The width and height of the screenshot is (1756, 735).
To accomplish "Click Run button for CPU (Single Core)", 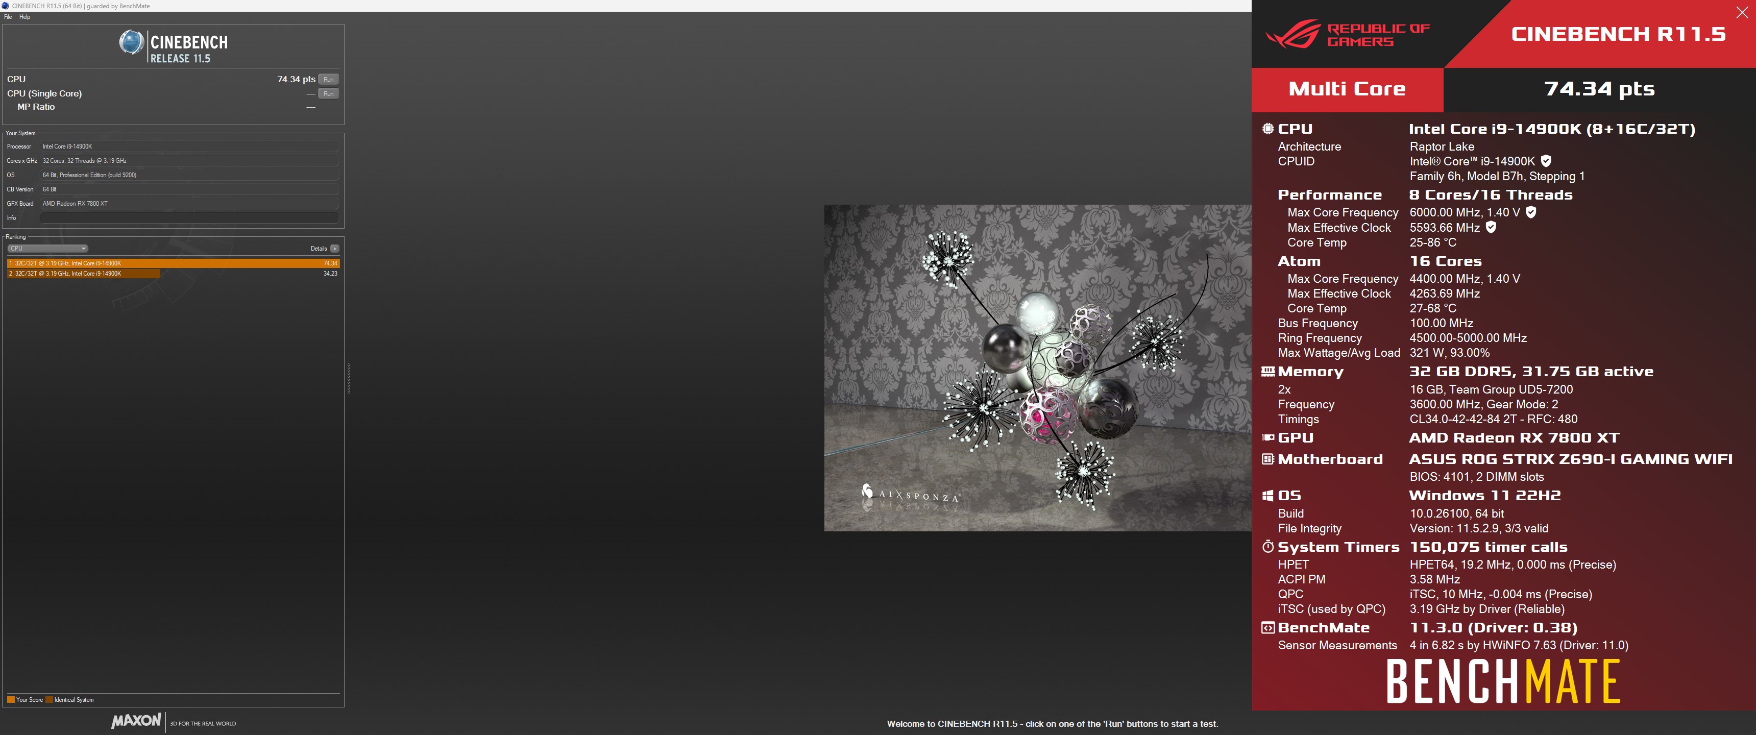I will (329, 93).
